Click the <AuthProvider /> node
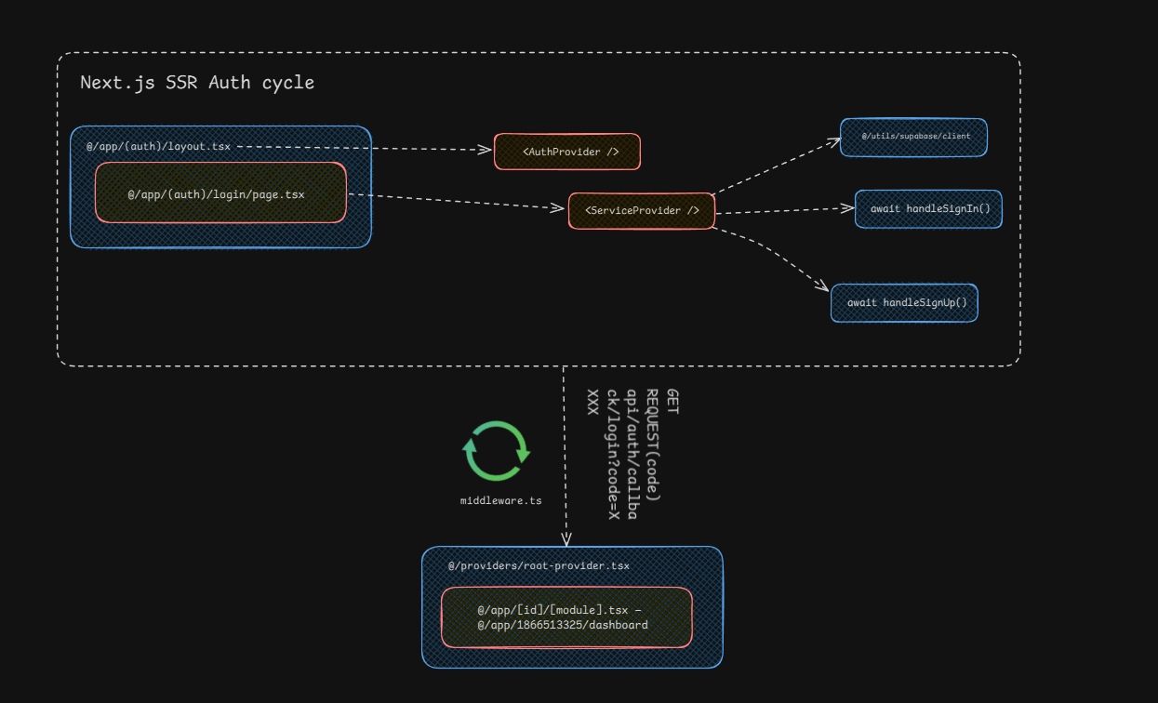The height and width of the screenshot is (703, 1158). (567, 152)
